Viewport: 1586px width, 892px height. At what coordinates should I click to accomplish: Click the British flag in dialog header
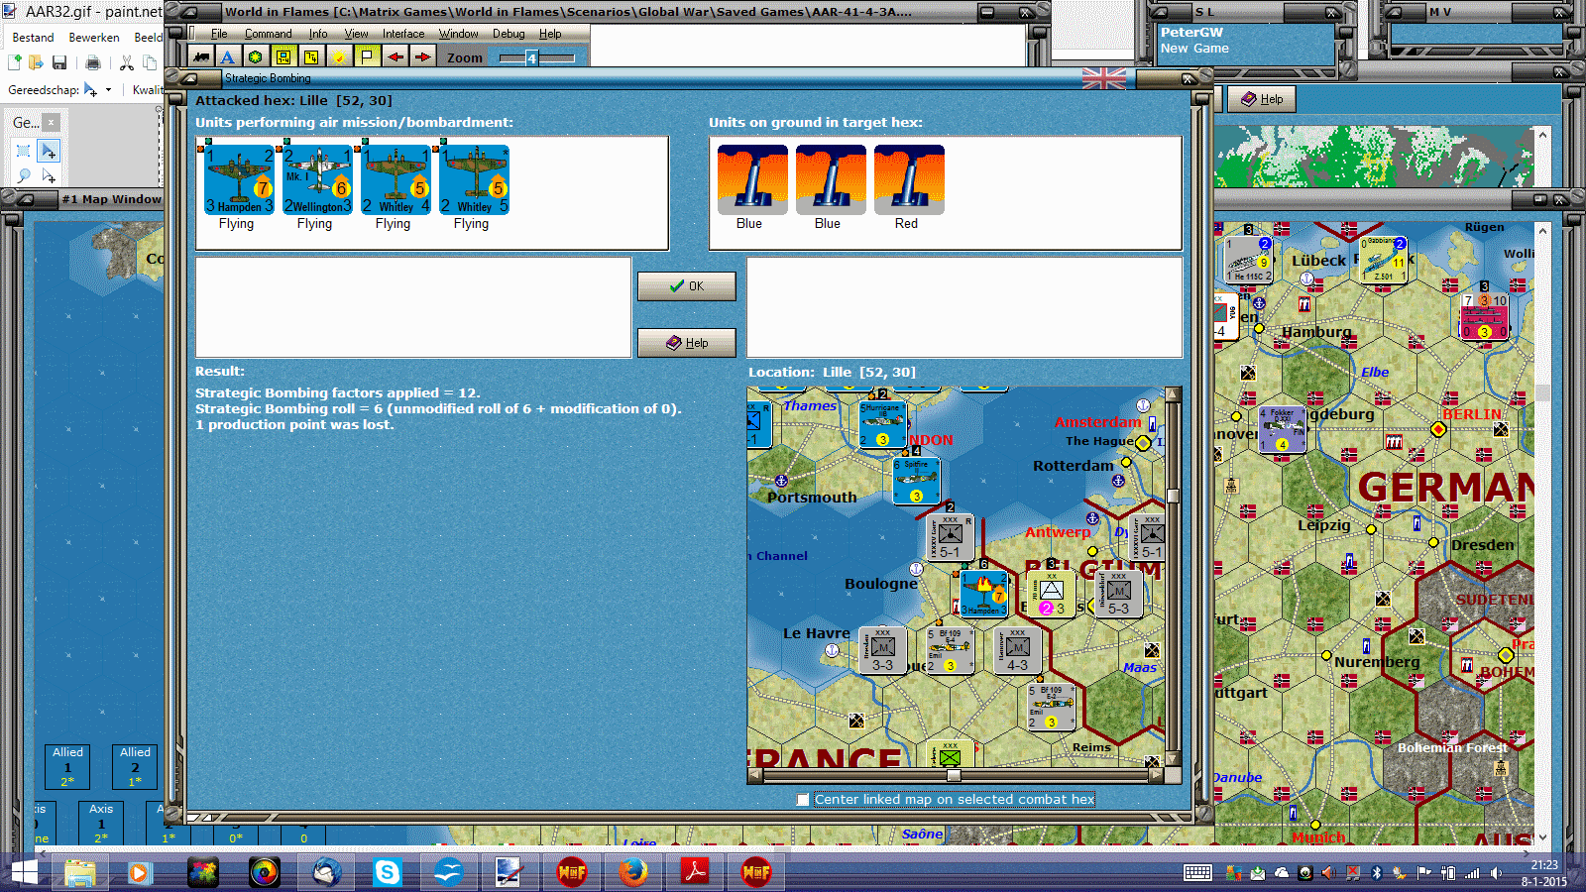coord(1103,78)
